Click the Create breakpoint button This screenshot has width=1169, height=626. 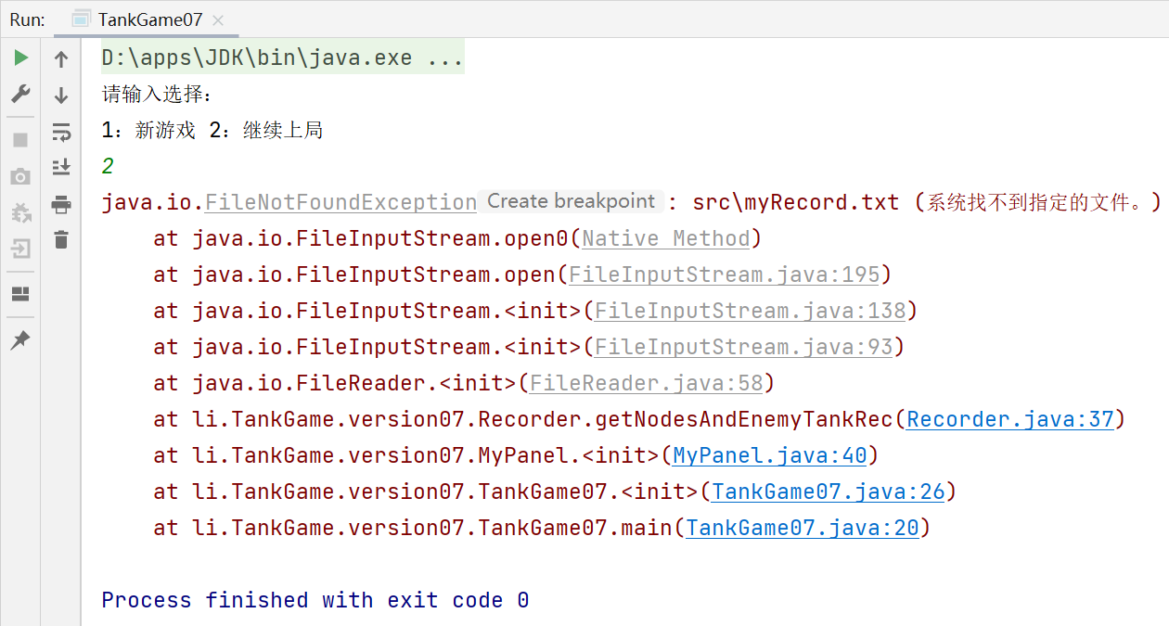point(572,201)
